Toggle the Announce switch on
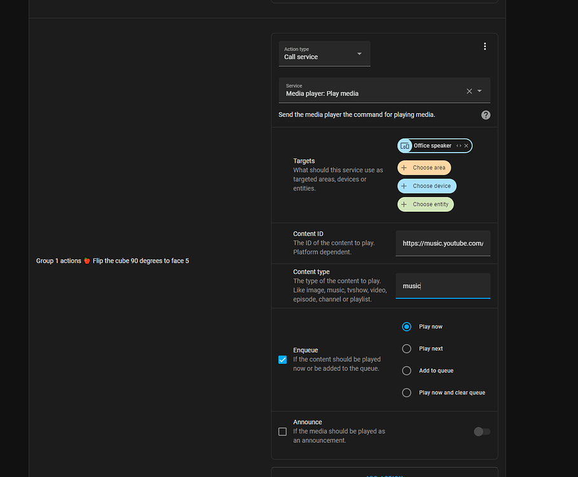This screenshot has width=578, height=477. pos(481,431)
